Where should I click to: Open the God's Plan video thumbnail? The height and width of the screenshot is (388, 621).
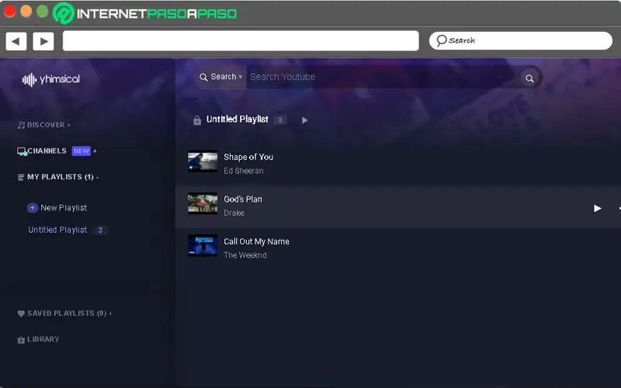203,203
